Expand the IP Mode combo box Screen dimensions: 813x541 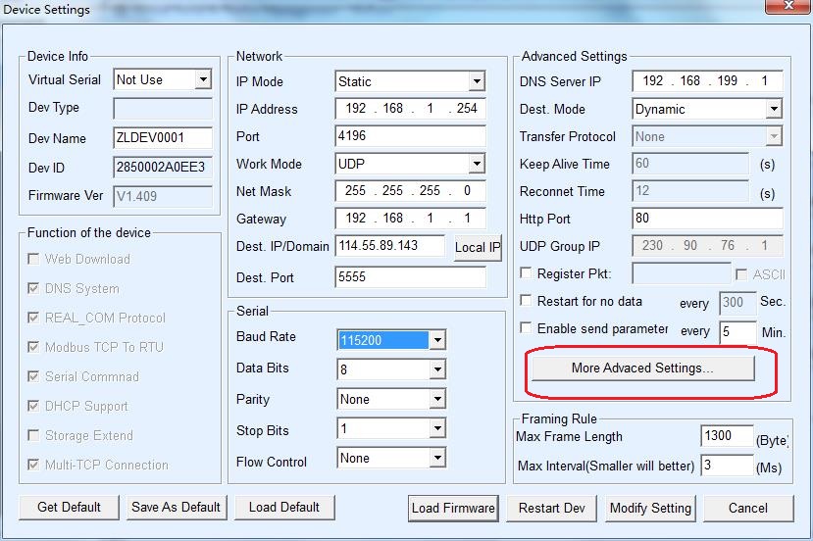pos(477,81)
